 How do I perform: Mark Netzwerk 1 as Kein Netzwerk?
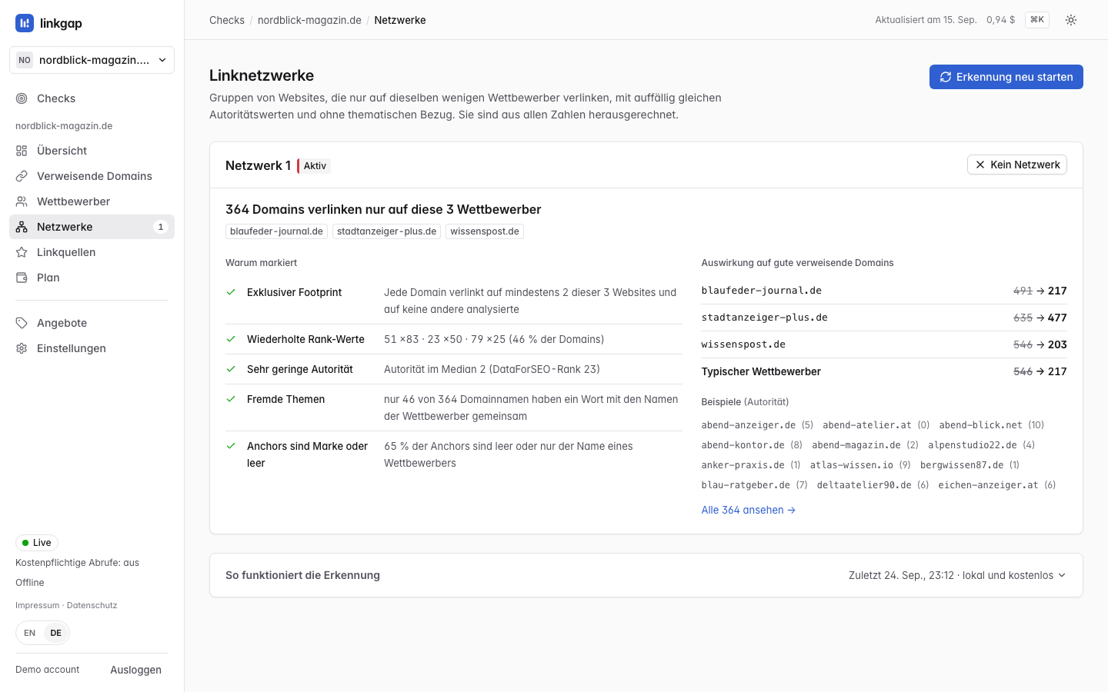(1017, 165)
